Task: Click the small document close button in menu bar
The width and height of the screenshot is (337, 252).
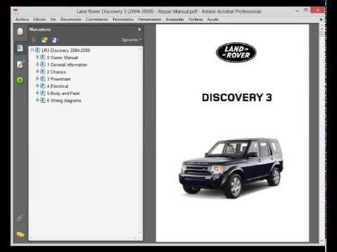Action: (x=322, y=20)
